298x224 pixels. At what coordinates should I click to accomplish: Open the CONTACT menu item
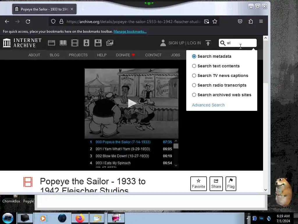[153, 55]
